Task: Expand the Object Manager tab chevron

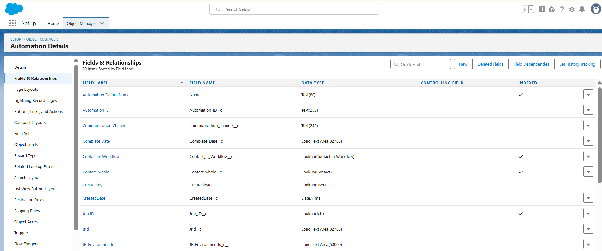Action: coord(102,23)
